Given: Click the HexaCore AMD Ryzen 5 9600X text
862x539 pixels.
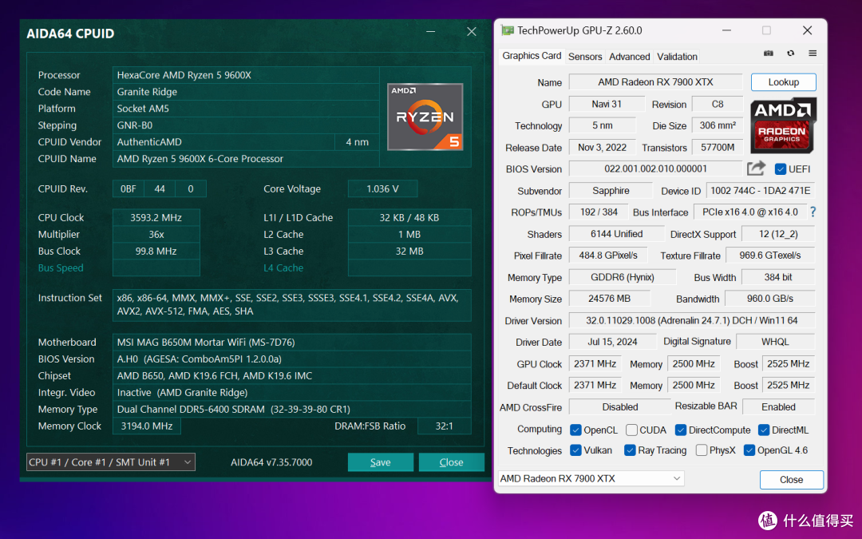Looking at the screenshot, I should (184, 75).
